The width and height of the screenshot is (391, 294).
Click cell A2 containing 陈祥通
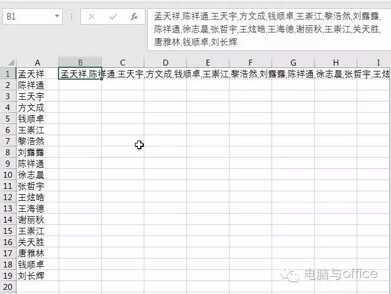pos(37,85)
